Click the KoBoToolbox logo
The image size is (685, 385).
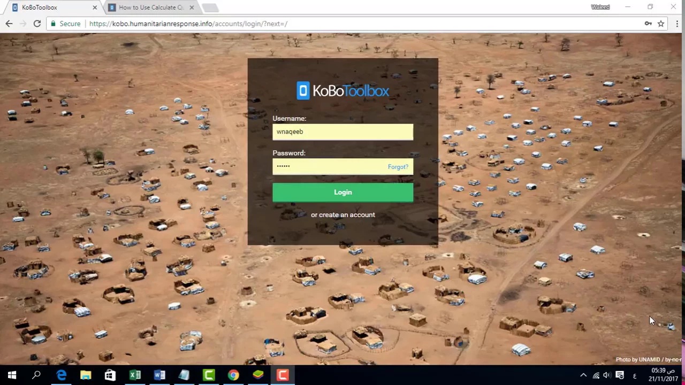(342, 90)
